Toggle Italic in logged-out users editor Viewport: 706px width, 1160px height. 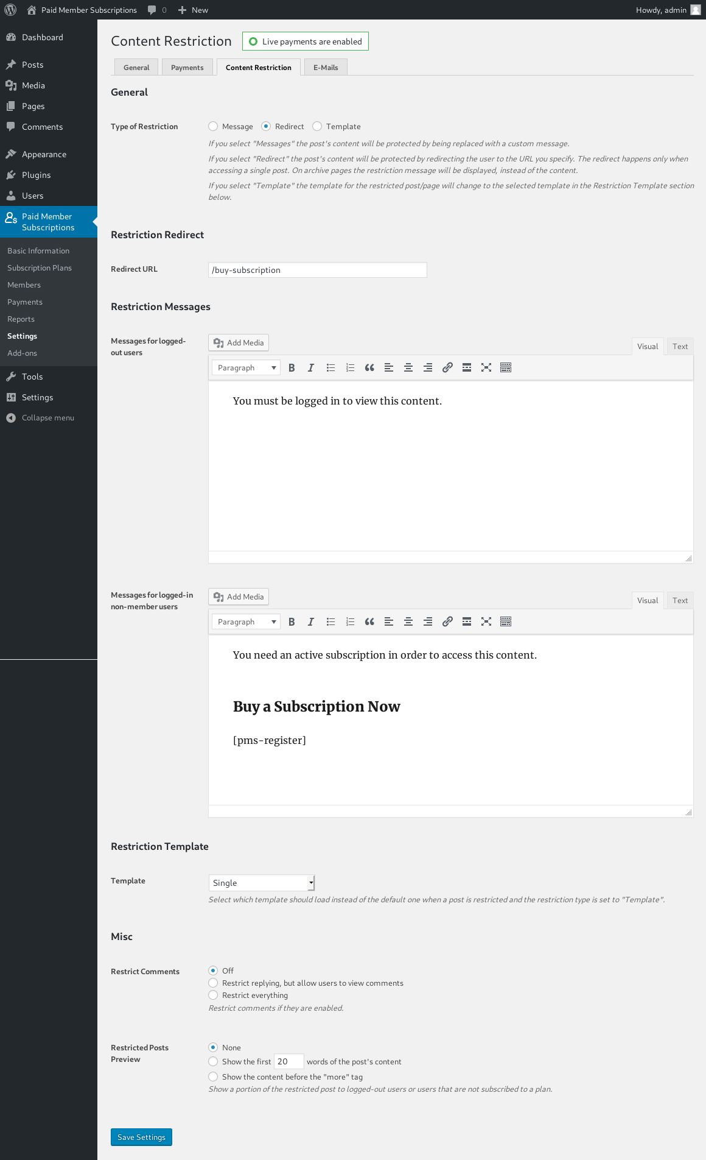point(311,367)
